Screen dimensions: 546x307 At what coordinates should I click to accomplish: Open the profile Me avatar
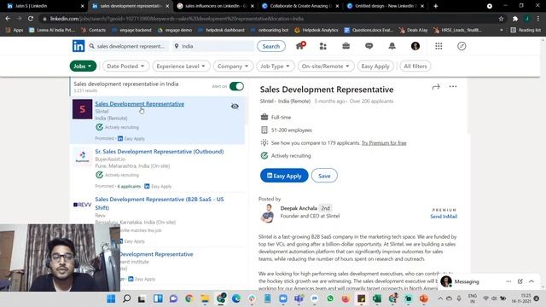tap(415, 46)
